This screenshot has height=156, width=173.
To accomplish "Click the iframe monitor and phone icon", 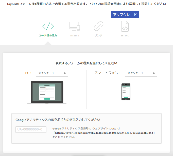I will click(x=75, y=26).
